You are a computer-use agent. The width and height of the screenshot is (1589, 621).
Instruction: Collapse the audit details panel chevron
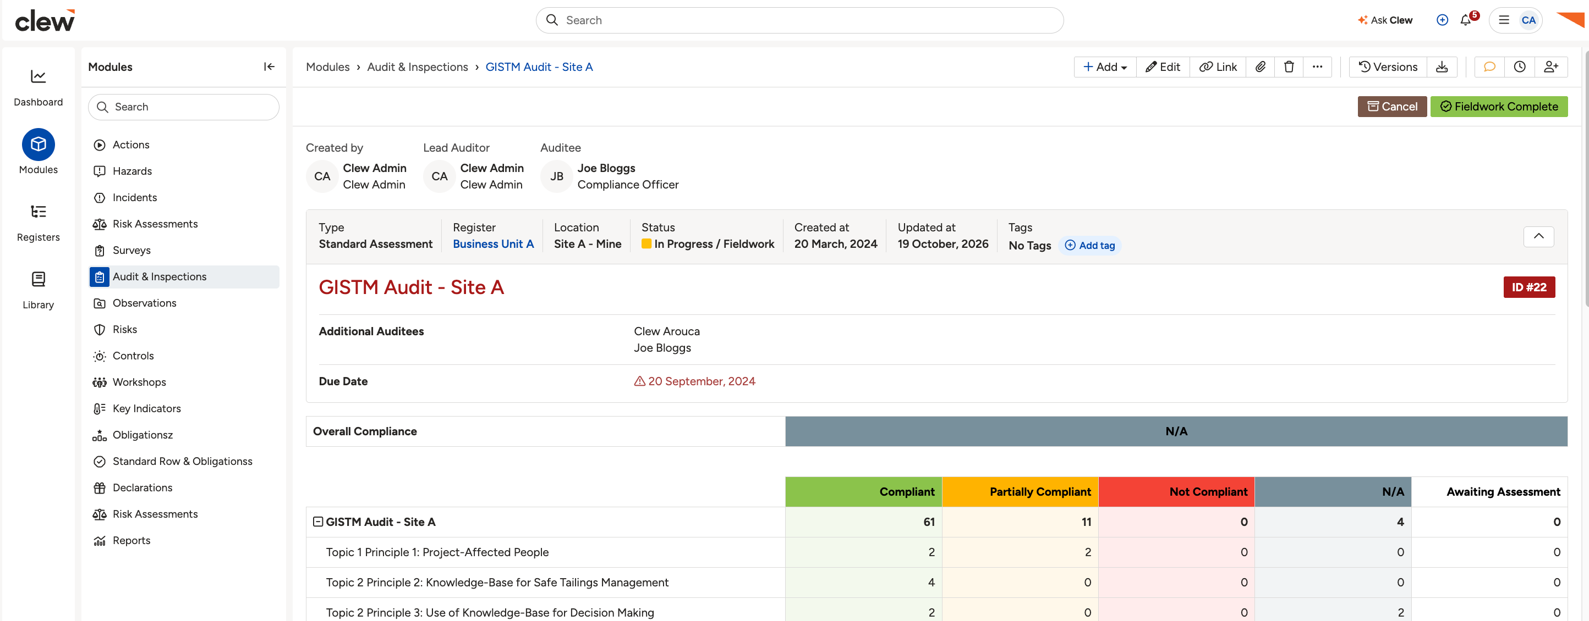[1538, 236]
